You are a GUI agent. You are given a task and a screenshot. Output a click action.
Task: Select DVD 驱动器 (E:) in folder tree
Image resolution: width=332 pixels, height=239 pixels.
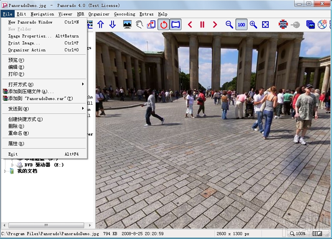[44, 165]
